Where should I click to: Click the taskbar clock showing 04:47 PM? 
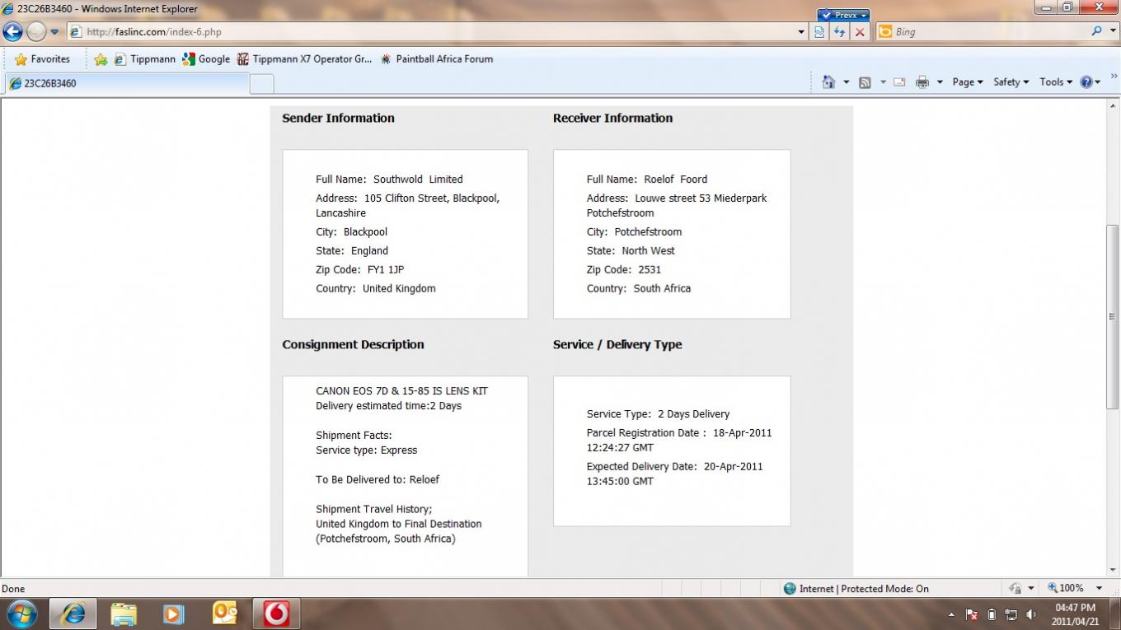1075,614
